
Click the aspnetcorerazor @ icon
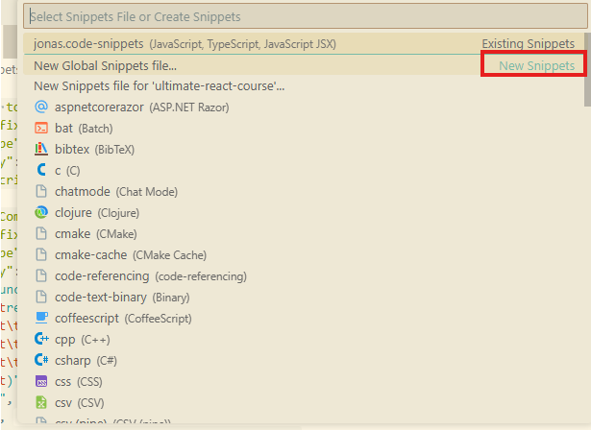point(41,107)
